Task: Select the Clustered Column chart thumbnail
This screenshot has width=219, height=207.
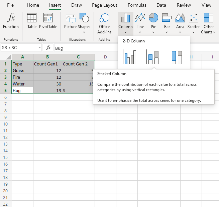Action: pos(130,57)
